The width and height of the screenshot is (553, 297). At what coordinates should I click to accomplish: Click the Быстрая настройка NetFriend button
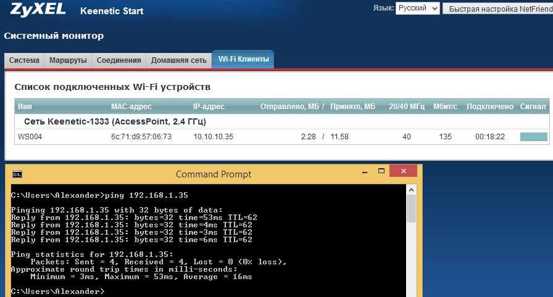498,9
